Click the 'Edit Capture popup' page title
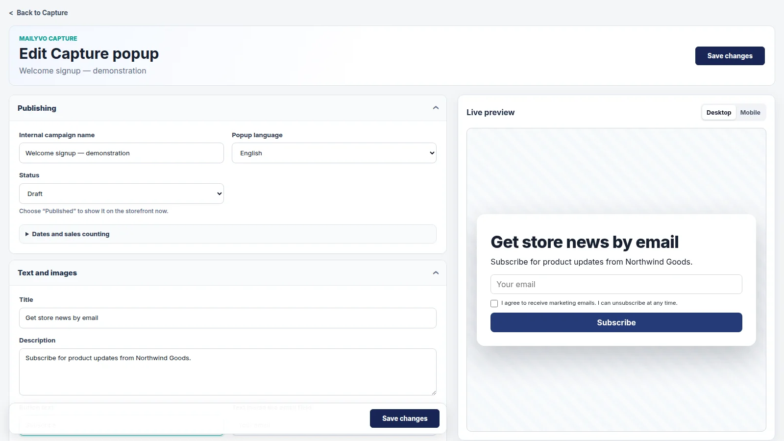Screen dimensions: 784x441 [89, 53]
